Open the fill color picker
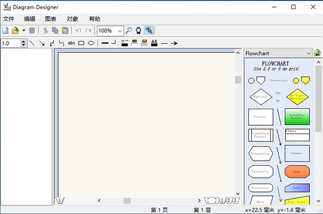Screen dimensions: 323x214 click(x=135, y=43)
